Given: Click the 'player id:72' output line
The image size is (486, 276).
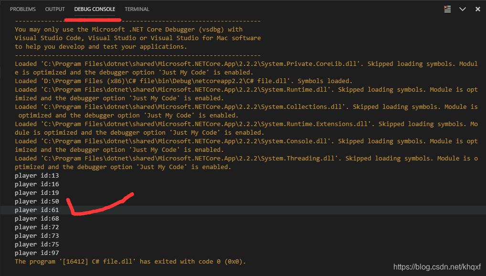Looking at the screenshot, I should [x=37, y=227].
